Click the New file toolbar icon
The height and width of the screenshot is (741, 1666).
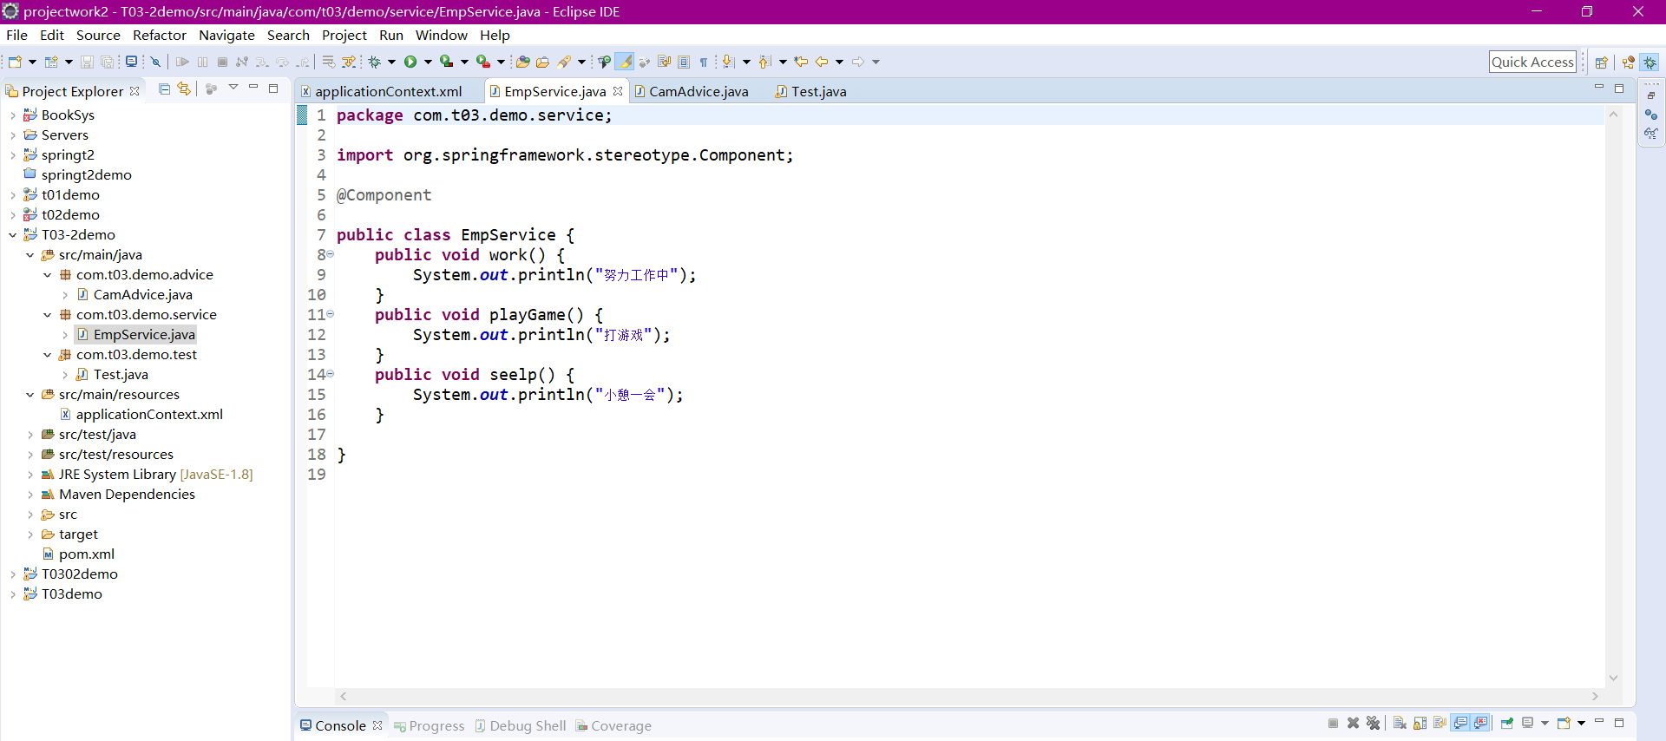click(14, 62)
